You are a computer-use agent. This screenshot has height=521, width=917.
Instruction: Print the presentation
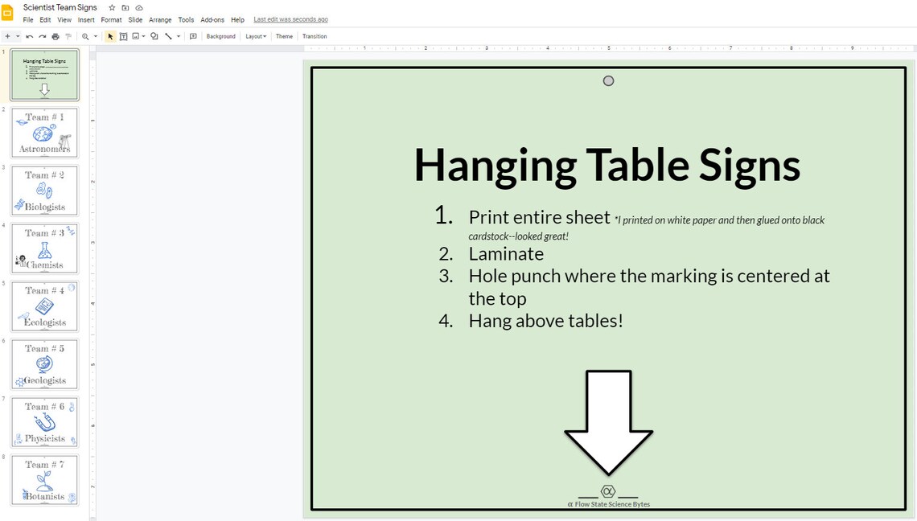(x=55, y=36)
